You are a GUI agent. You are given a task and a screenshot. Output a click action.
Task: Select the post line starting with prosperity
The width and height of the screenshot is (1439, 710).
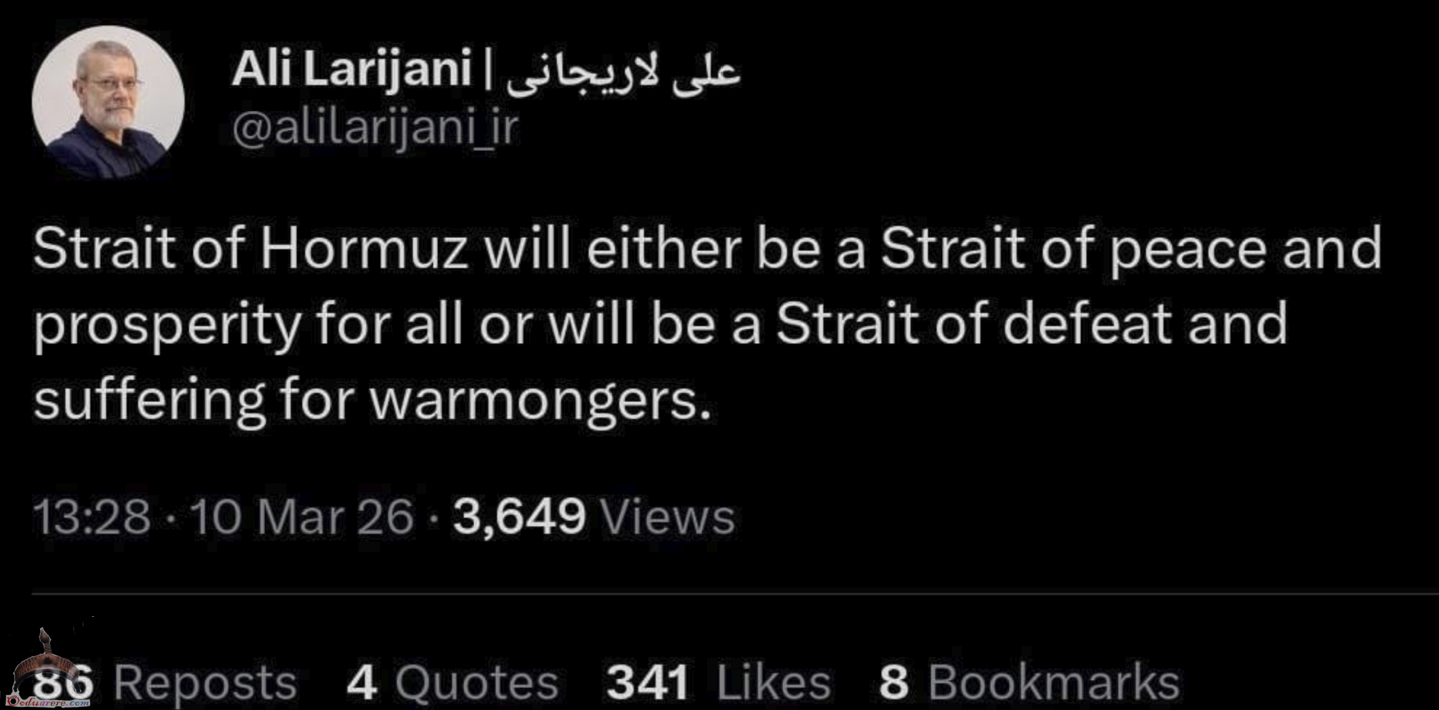tap(661, 326)
